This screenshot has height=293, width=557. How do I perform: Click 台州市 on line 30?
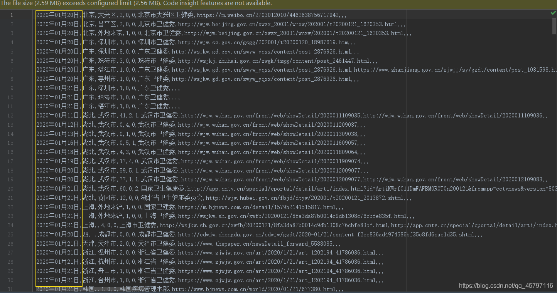coord(107,280)
